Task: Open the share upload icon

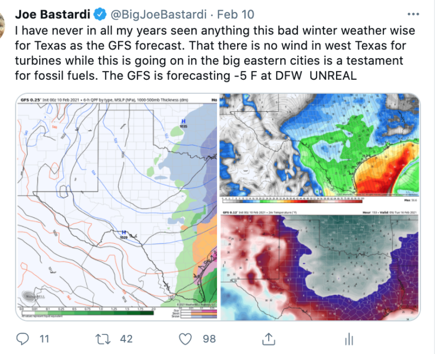Action: point(269,339)
